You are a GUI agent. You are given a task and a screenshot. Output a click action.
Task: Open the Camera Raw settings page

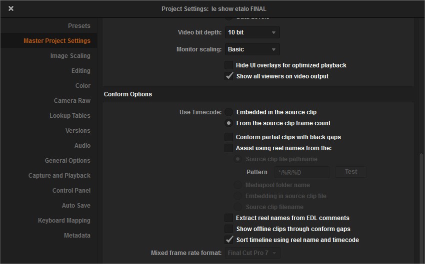pyautogui.click(x=72, y=101)
